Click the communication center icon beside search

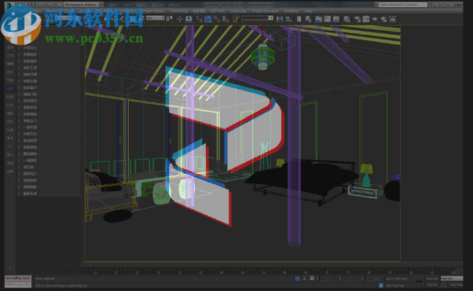point(438,4)
